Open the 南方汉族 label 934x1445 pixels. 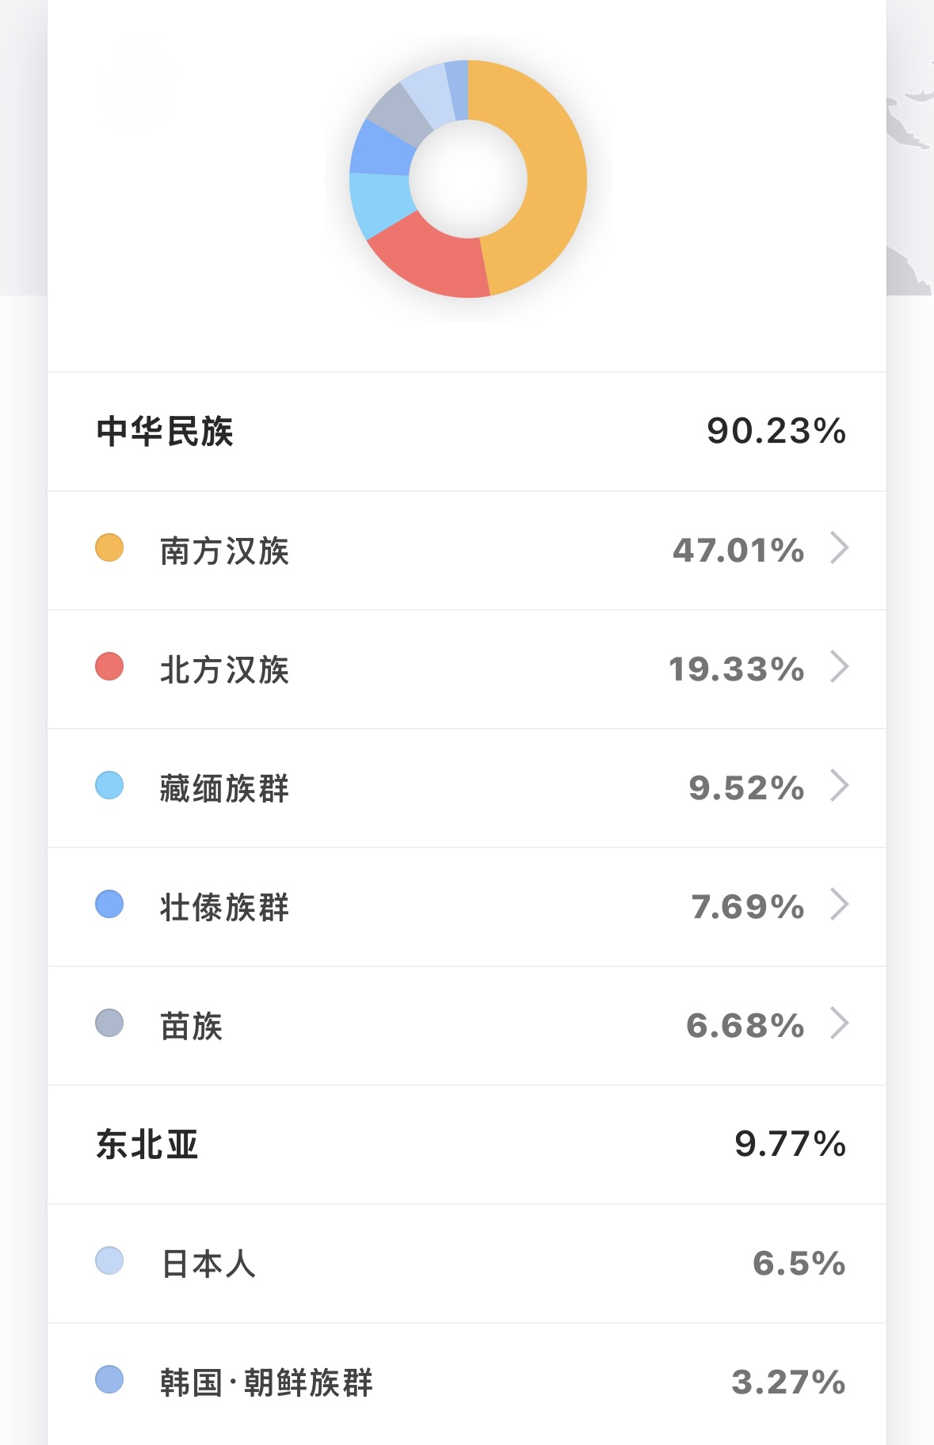[x=224, y=551]
